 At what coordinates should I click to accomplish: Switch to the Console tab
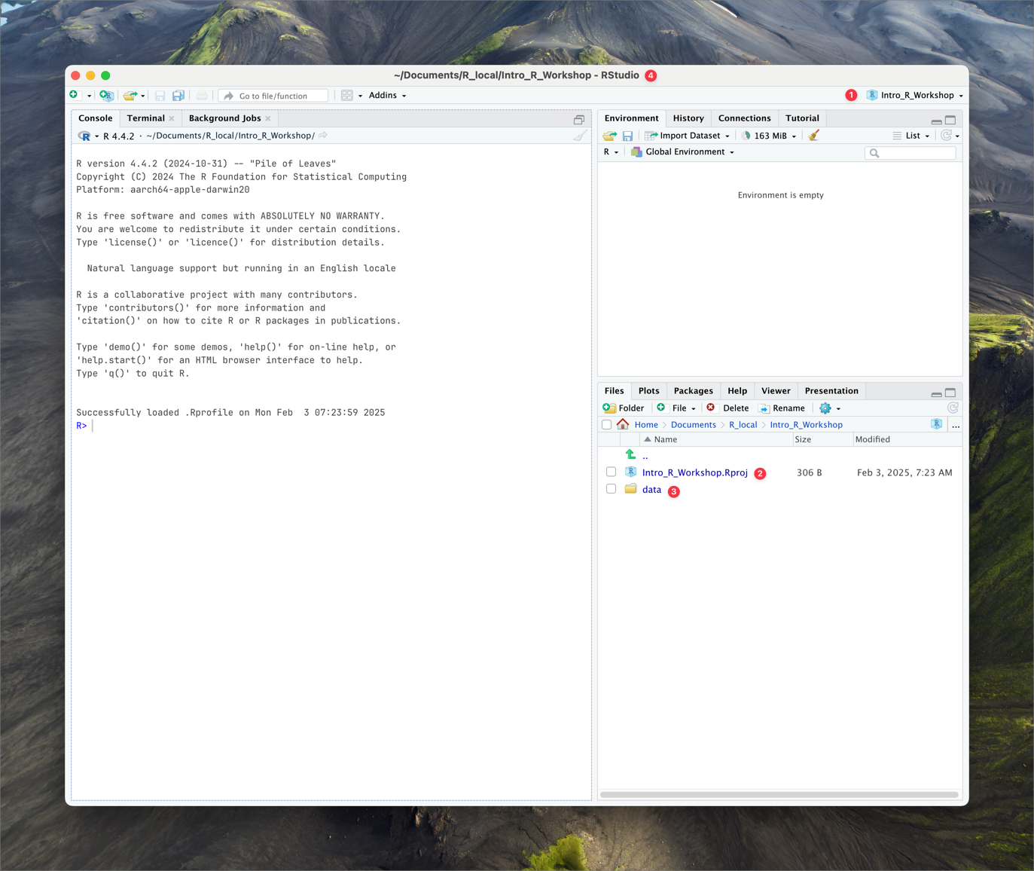click(95, 118)
